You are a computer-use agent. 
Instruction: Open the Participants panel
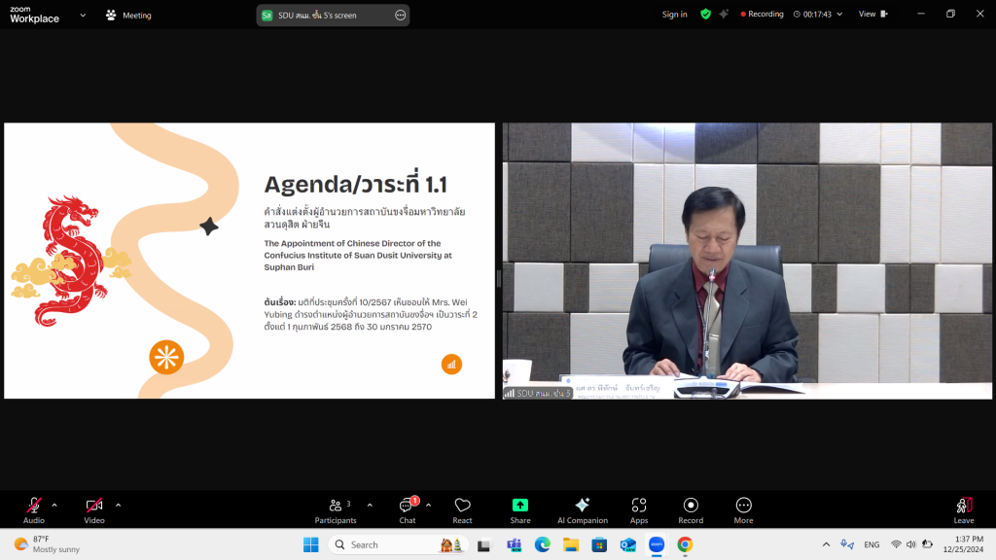(336, 509)
